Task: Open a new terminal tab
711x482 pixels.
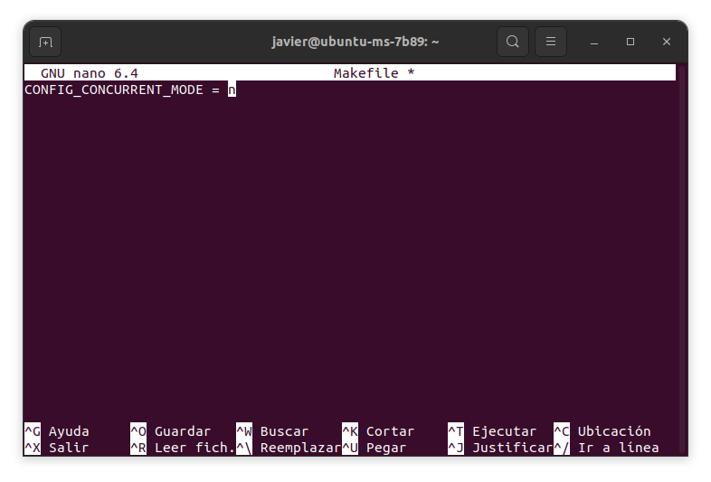Action: tap(45, 42)
